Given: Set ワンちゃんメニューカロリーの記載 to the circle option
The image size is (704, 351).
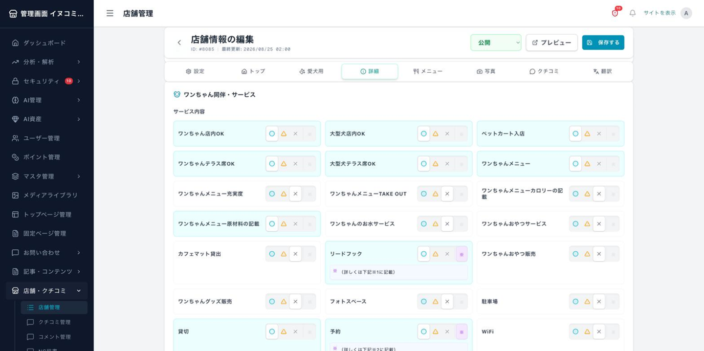Looking at the screenshot, I should click(x=575, y=194).
